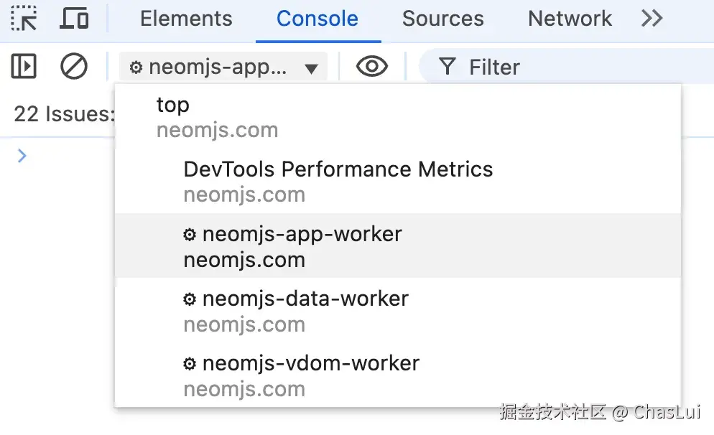Select the Console tab
This screenshot has height=435, width=714.
point(317,19)
